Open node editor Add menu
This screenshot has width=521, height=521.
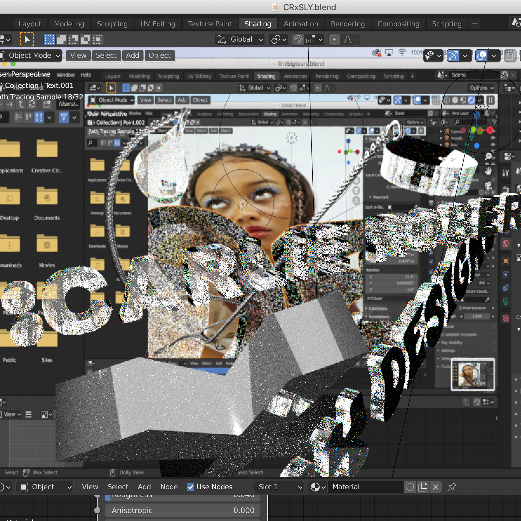[x=144, y=487]
